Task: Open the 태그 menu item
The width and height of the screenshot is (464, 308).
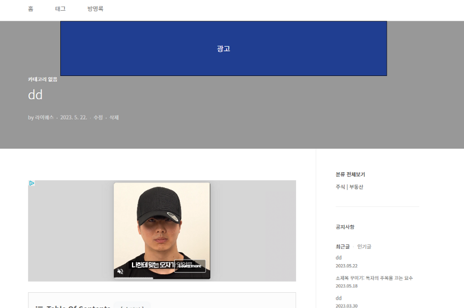Action: pos(60,9)
